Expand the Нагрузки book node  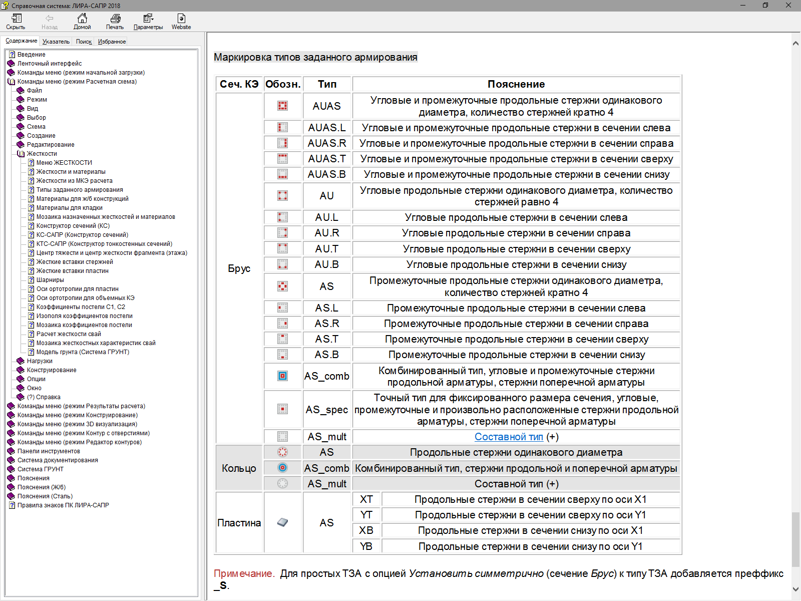(x=21, y=361)
